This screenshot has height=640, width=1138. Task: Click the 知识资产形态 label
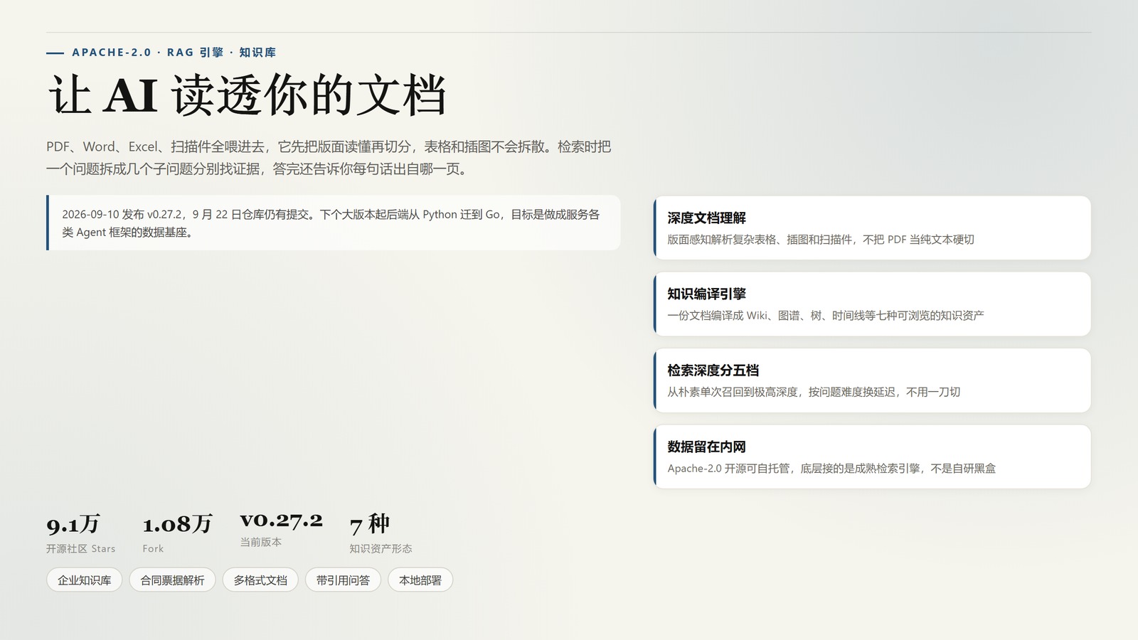coord(381,549)
